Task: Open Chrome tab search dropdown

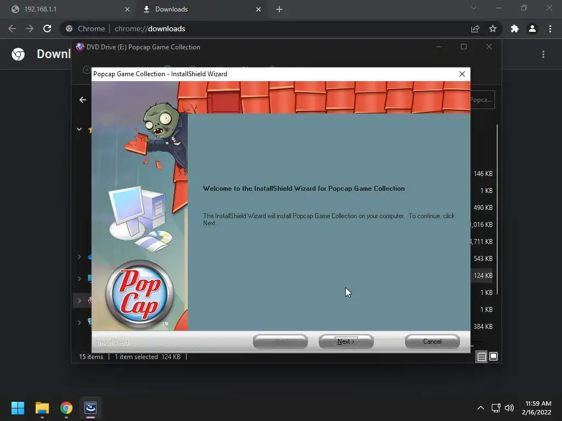Action: click(474, 8)
